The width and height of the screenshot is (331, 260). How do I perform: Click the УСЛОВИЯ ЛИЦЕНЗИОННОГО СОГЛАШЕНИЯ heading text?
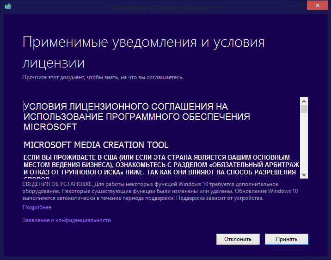point(137,117)
